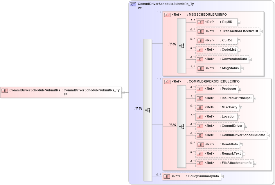275x185 pixels.
Task: Expand the CommIDriverScheduleState element
Action: [267, 135]
